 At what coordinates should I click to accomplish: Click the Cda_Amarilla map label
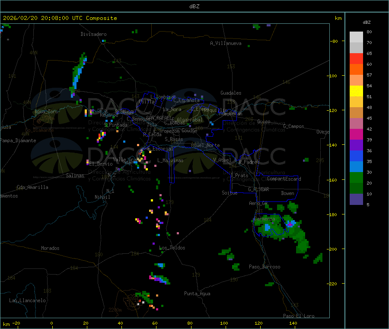pos(32,187)
